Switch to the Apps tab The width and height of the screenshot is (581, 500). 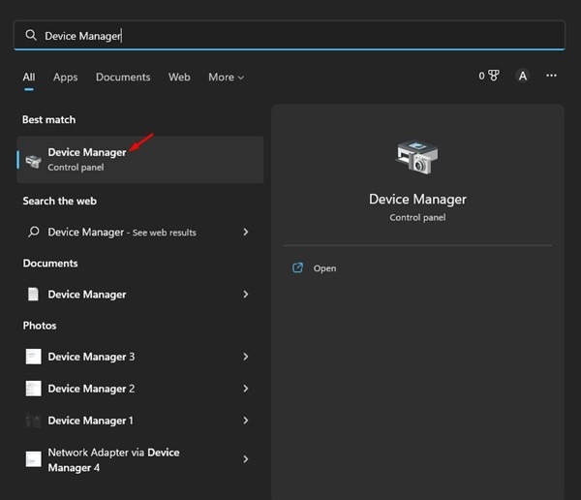click(x=65, y=78)
